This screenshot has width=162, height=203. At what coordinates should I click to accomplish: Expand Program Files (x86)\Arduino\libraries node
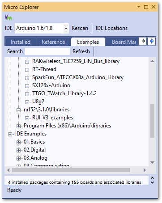point(18,126)
